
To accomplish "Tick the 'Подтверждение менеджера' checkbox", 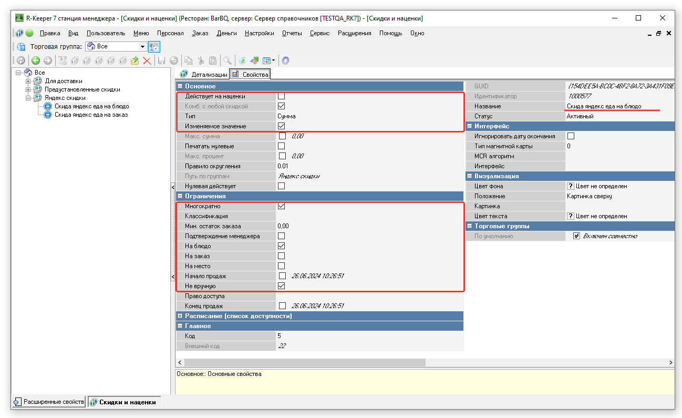I will coord(282,236).
